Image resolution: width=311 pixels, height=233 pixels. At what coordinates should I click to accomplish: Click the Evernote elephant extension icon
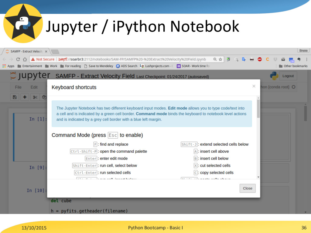point(299,59)
